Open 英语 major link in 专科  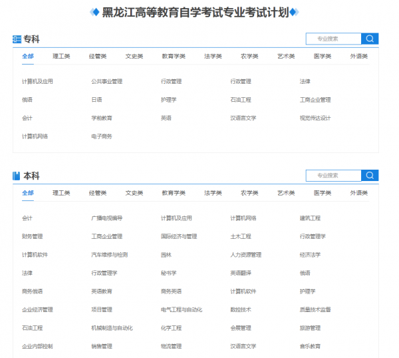tap(166, 118)
